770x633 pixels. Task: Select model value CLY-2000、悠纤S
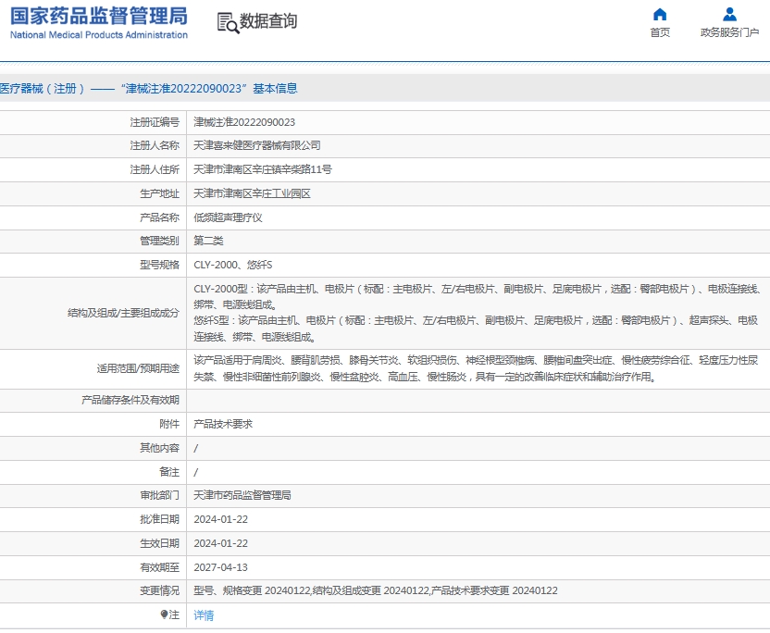click(233, 265)
